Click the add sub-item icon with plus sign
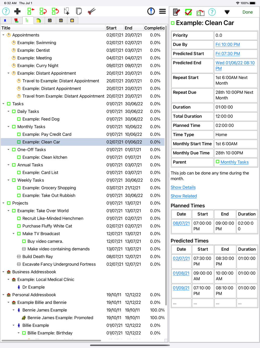Image resolution: width=260 pixels, height=348 pixels. click(x=67, y=11)
